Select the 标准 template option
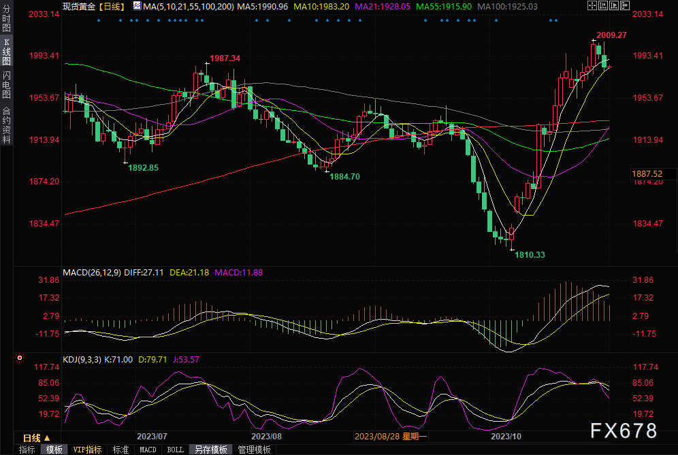 tap(120, 450)
